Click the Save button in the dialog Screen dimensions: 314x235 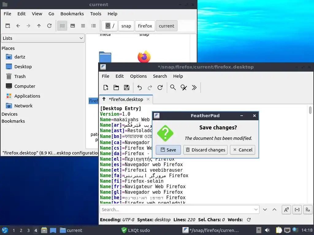[168, 150]
